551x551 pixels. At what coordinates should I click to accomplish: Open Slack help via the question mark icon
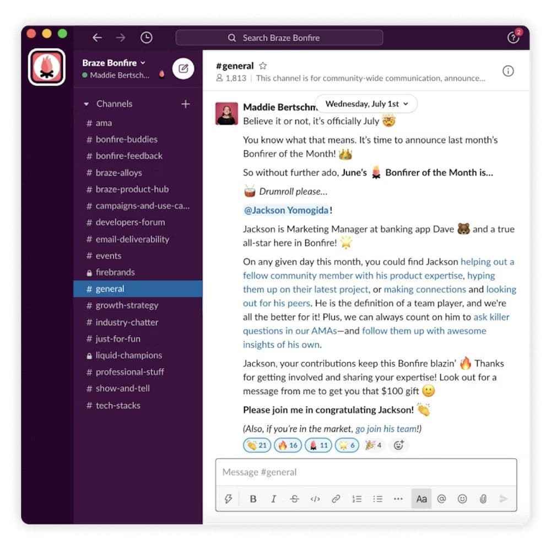tap(514, 37)
